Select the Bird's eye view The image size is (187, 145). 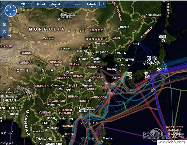pos(73,4)
